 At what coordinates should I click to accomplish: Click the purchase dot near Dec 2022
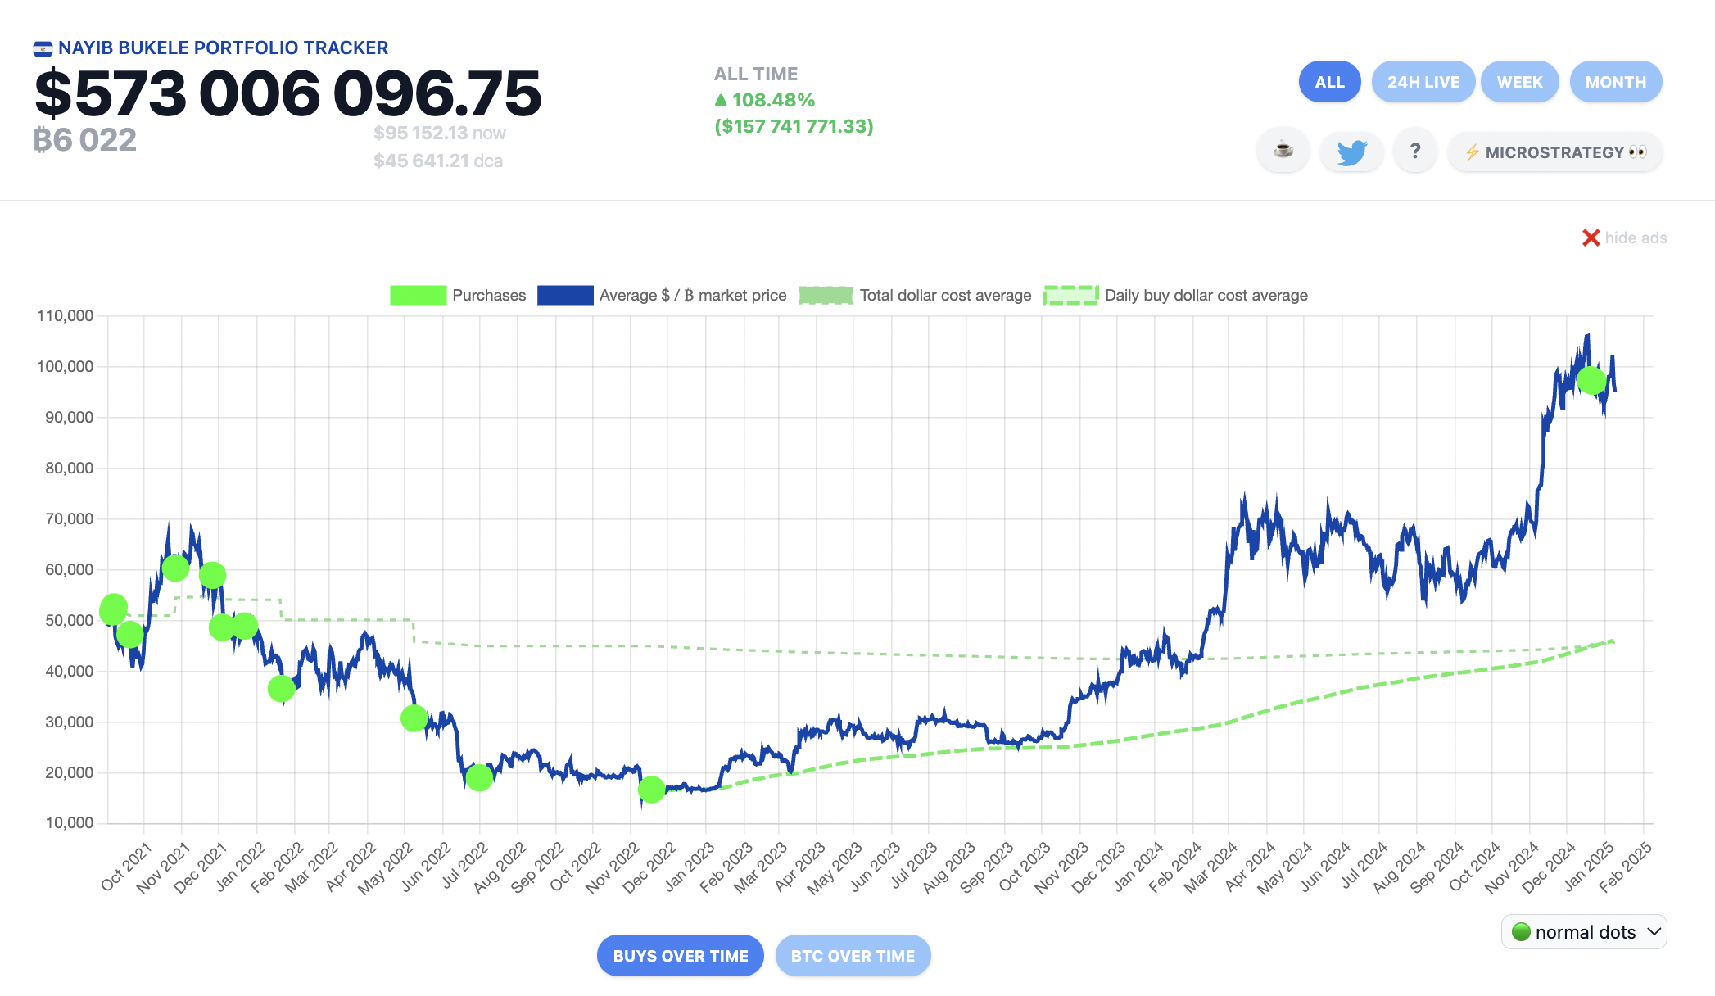click(651, 789)
